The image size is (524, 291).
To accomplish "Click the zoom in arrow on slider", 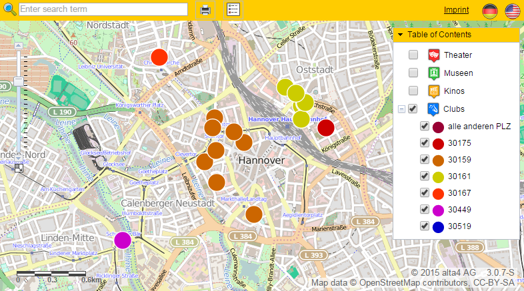I will tap(19, 46).
